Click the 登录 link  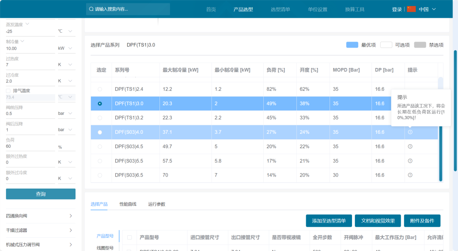pos(397,9)
